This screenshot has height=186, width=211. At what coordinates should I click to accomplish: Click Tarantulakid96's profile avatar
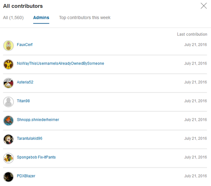tap(8, 139)
